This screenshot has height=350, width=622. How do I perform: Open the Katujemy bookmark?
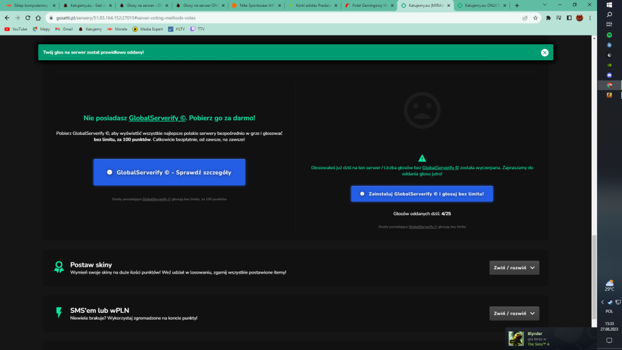coord(90,29)
